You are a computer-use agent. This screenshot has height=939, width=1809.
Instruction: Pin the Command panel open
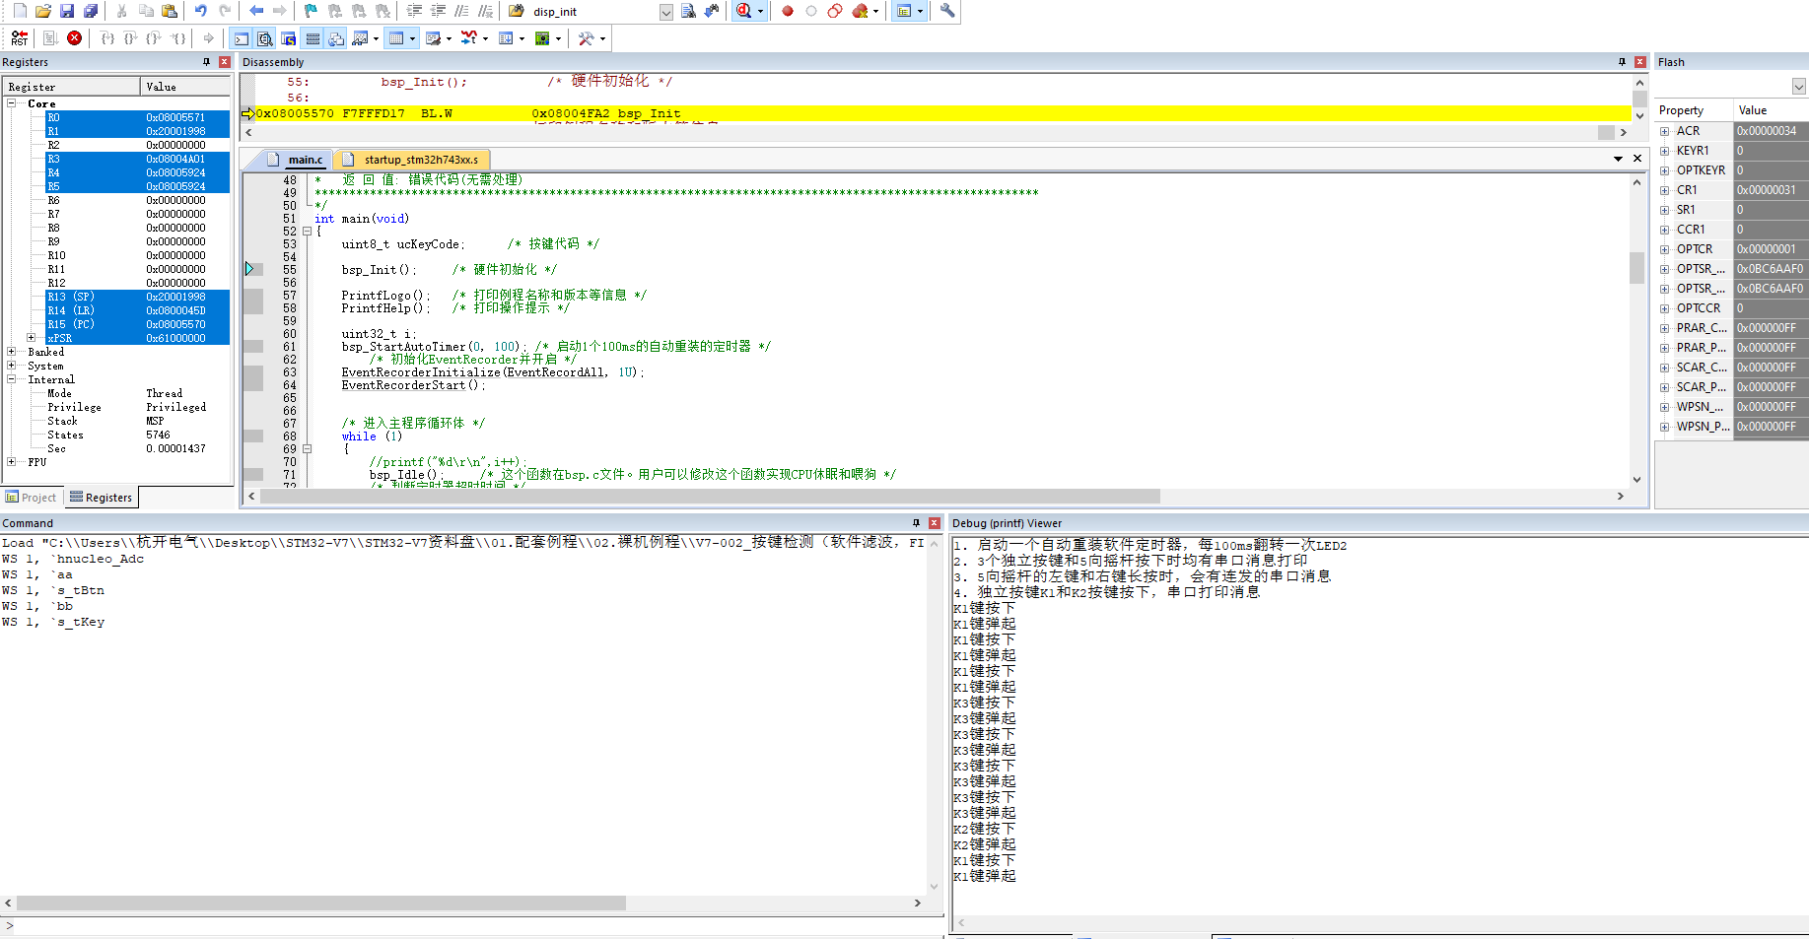click(x=917, y=522)
